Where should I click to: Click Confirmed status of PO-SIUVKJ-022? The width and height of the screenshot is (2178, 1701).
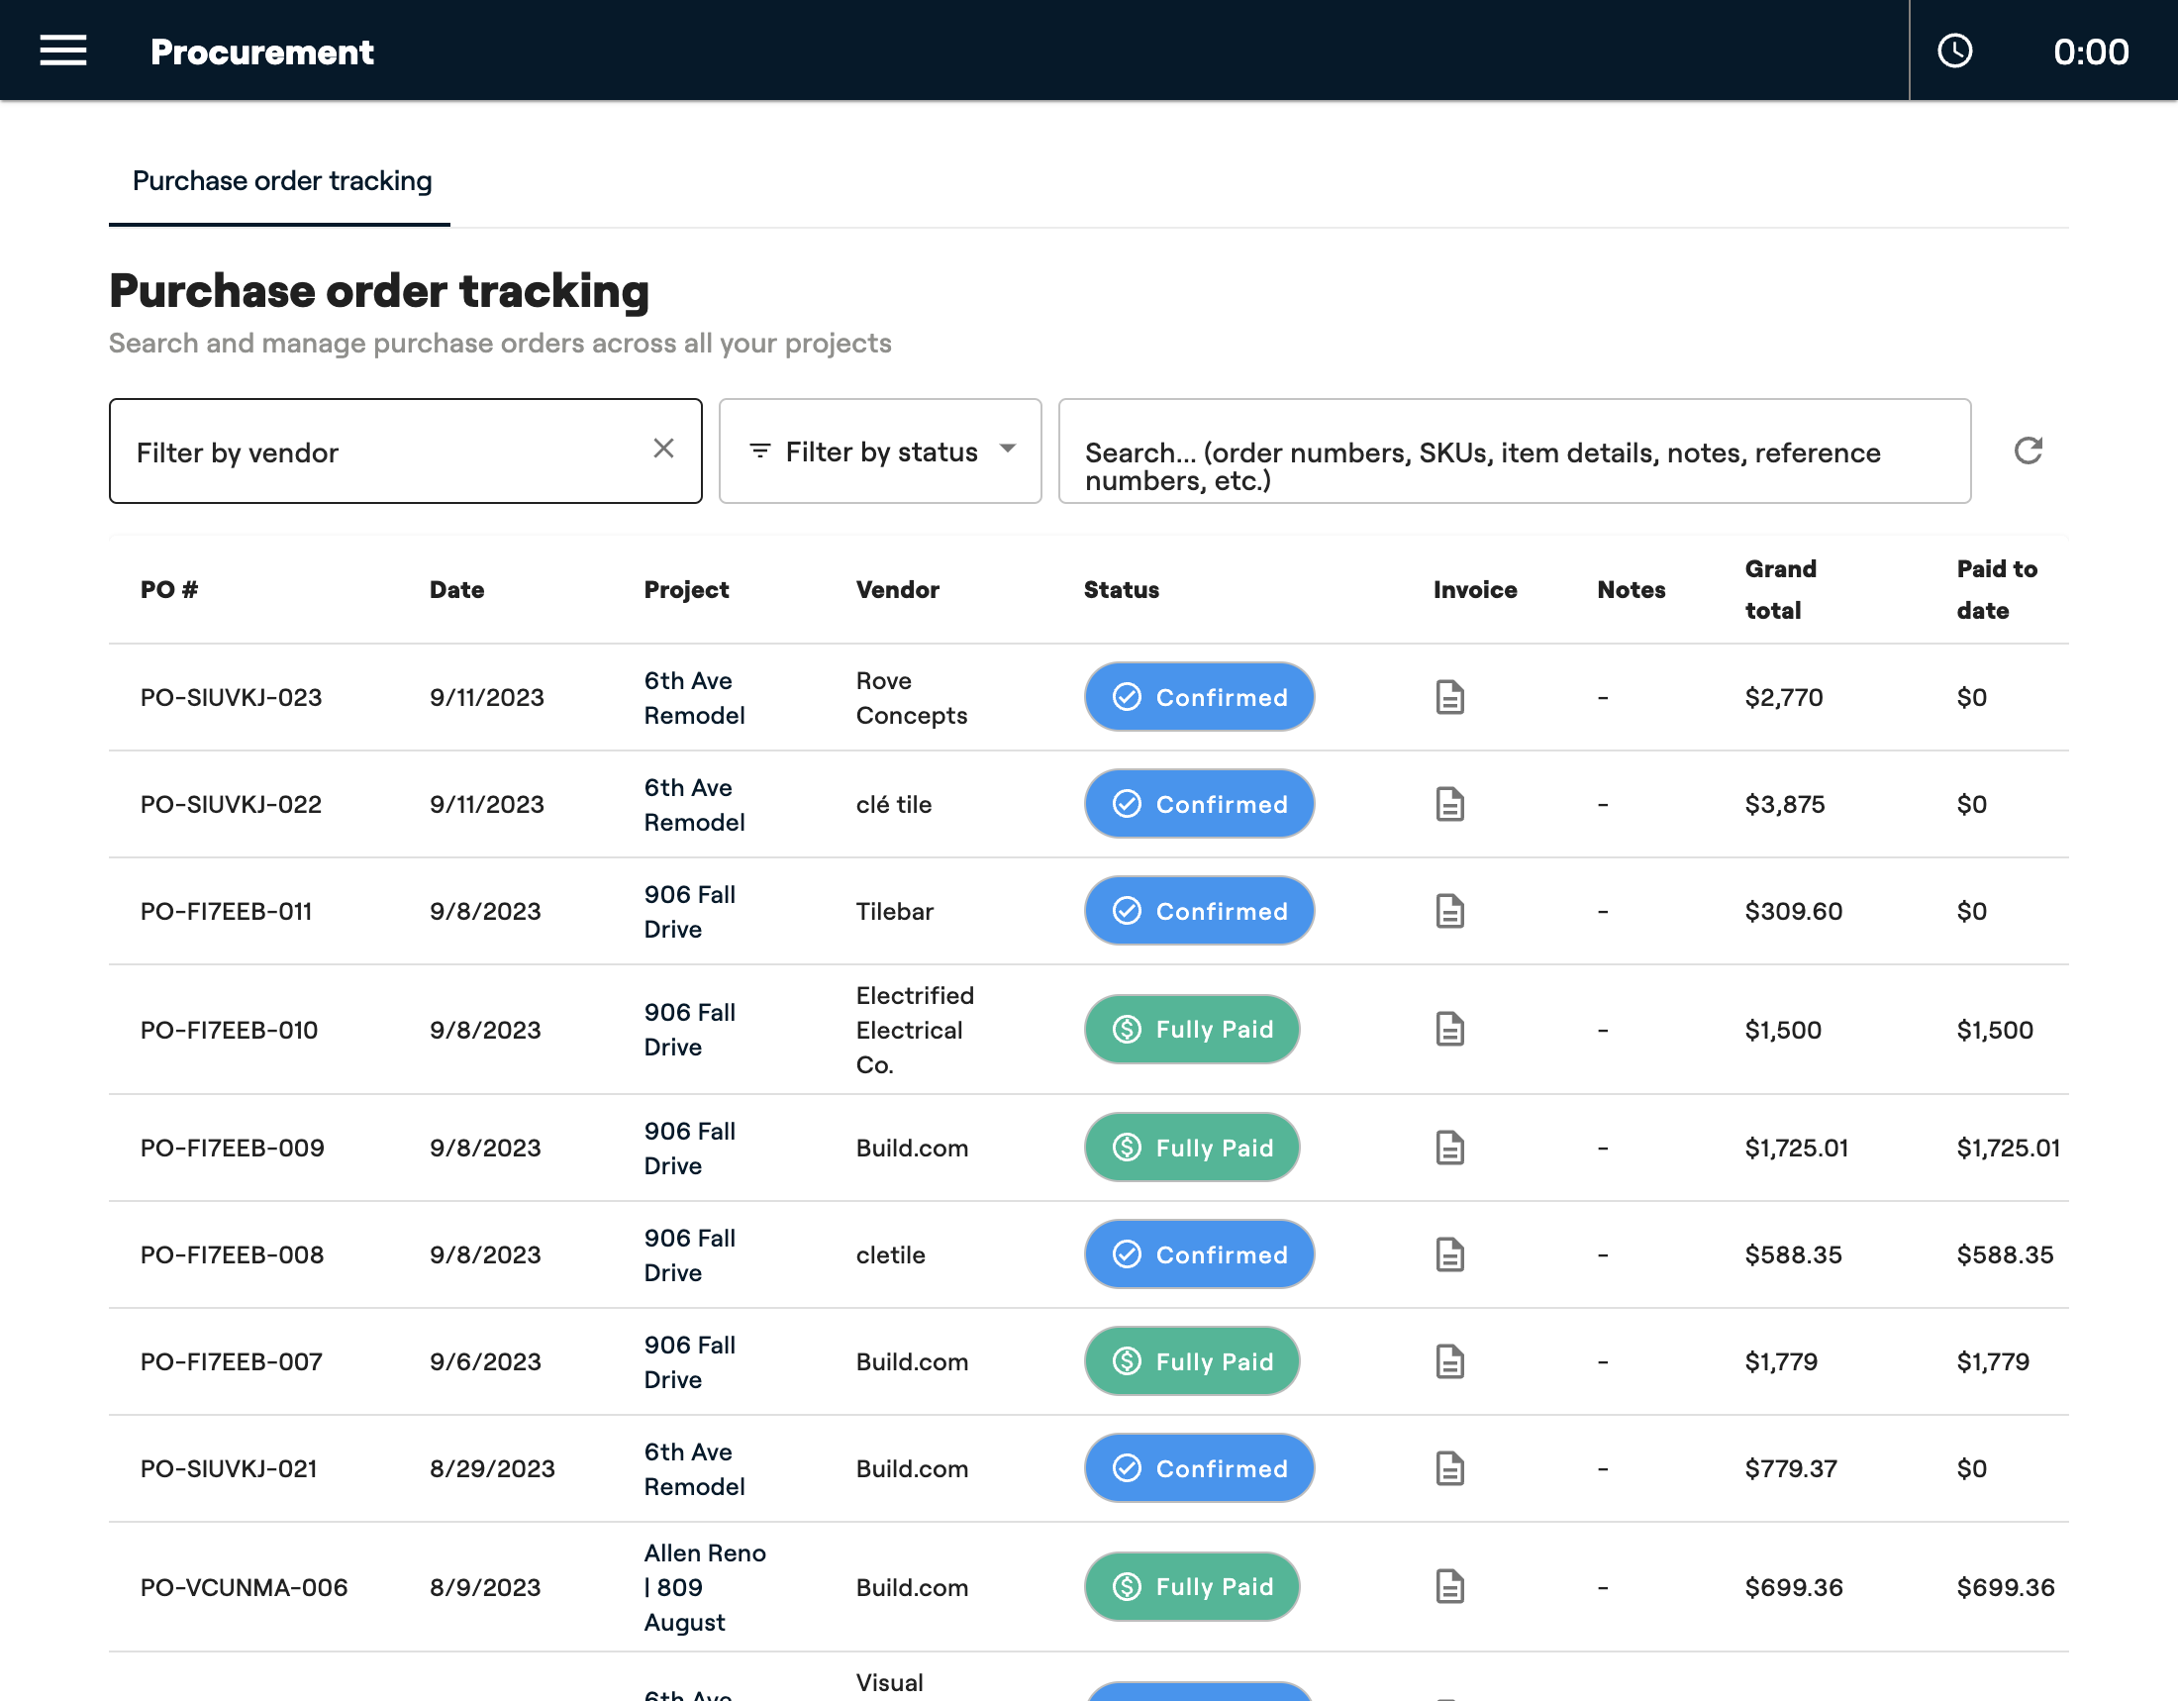tap(1199, 804)
